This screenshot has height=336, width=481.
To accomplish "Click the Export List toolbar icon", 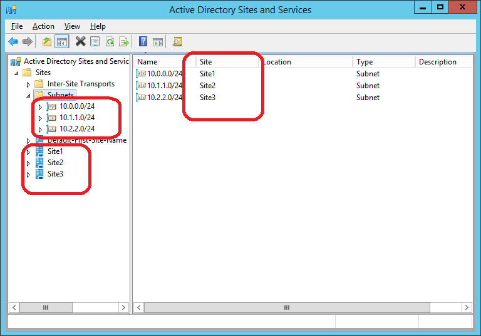I will [x=124, y=41].
